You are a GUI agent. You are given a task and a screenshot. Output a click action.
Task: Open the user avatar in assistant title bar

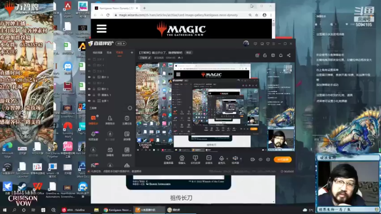pos(246,43)
